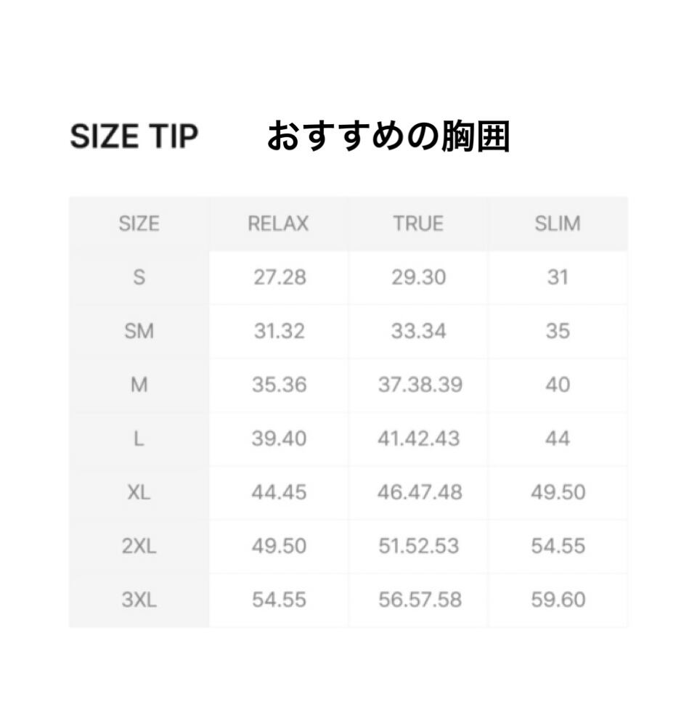Screen dimensions: 697x707
Task: Click the Japanese text おすすめの胸囲
Action: click(x=388, y=136)
